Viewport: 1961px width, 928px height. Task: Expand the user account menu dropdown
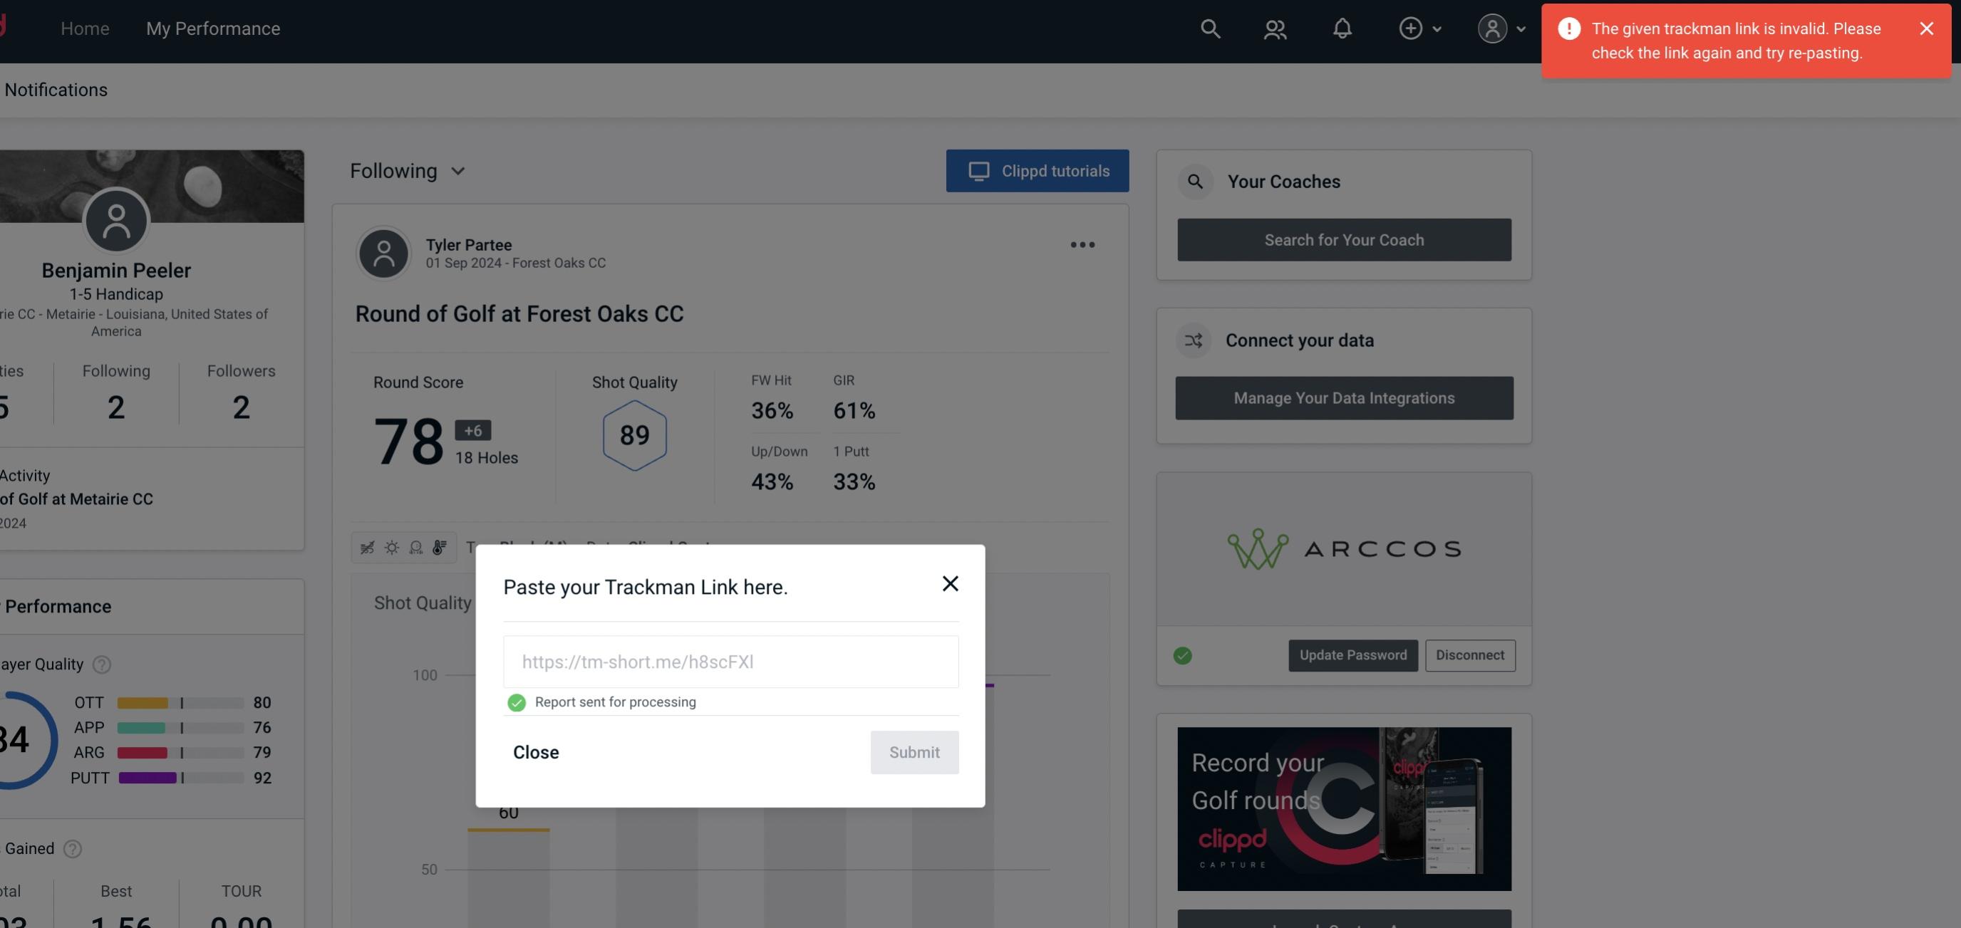tap(1501, 28)
